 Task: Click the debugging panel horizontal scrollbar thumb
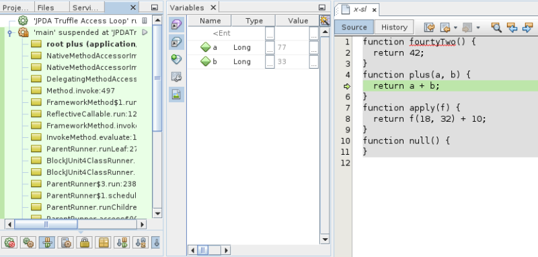tap(46, 225)
